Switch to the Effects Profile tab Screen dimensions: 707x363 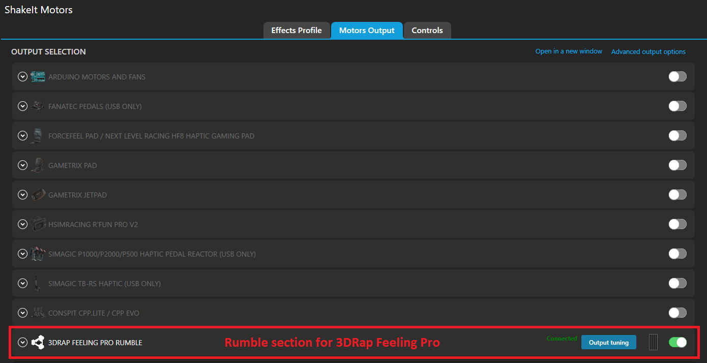pos(296,31)
